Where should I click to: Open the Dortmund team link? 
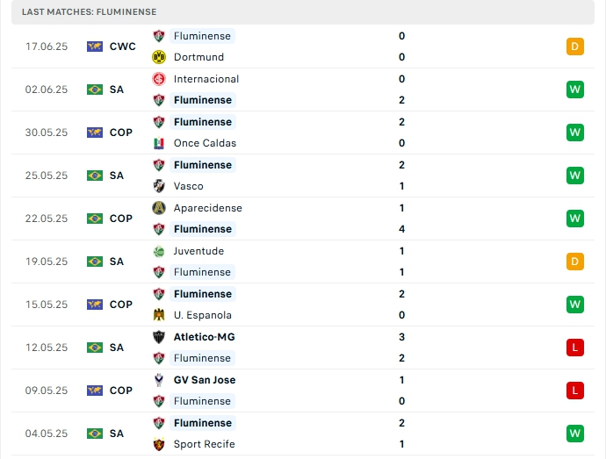pos(198,57)
